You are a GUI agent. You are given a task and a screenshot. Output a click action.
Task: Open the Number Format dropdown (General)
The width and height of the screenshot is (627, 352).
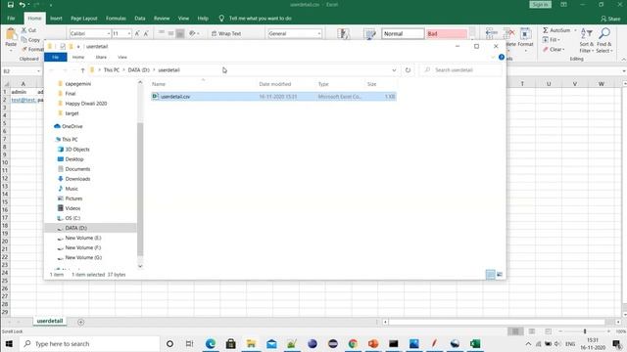(319, 33)
